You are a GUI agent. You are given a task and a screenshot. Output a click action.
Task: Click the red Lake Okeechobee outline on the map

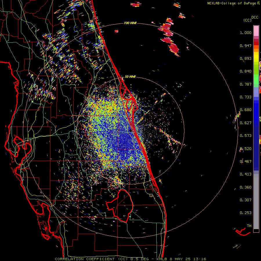point(120,206)
